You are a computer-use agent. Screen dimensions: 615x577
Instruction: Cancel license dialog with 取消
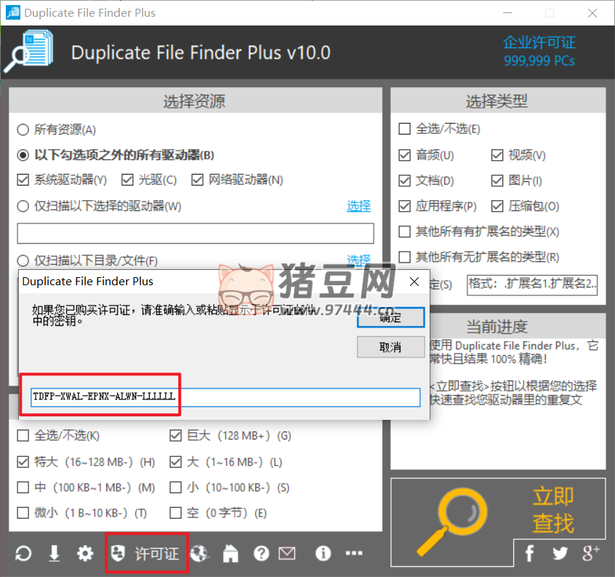click(x=390, y=347)
